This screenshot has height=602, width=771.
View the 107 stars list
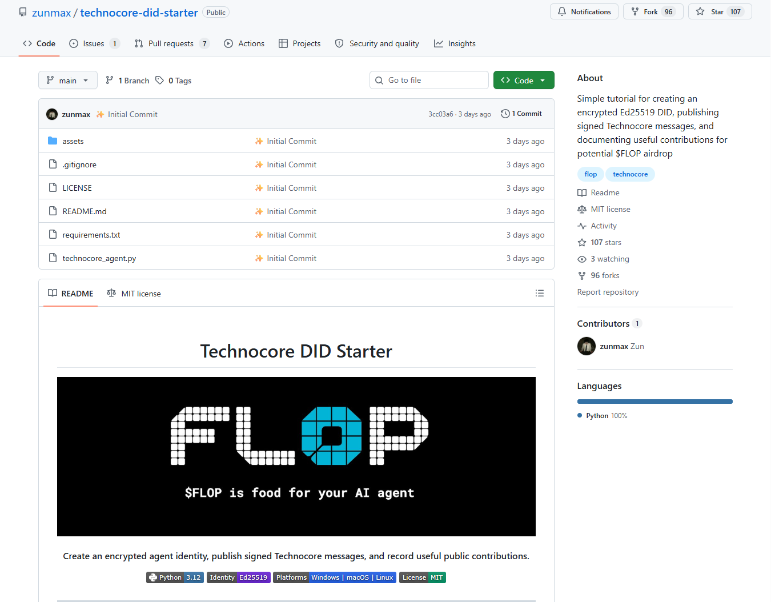coord(600,243)
